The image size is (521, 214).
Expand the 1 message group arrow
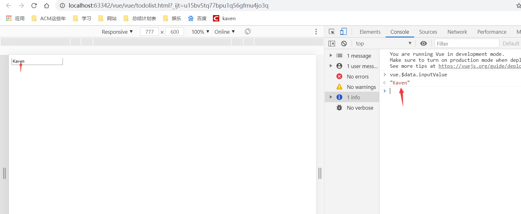pos(331,55)
